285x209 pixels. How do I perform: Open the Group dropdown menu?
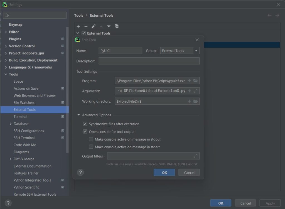(196, 51)
